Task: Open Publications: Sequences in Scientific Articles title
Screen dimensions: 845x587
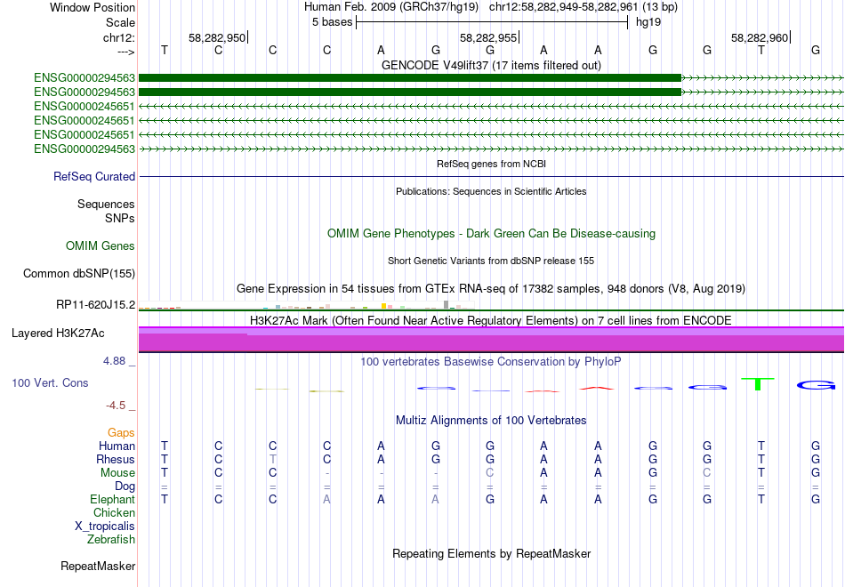Action: pyautogui.click(x=491, y=191)
